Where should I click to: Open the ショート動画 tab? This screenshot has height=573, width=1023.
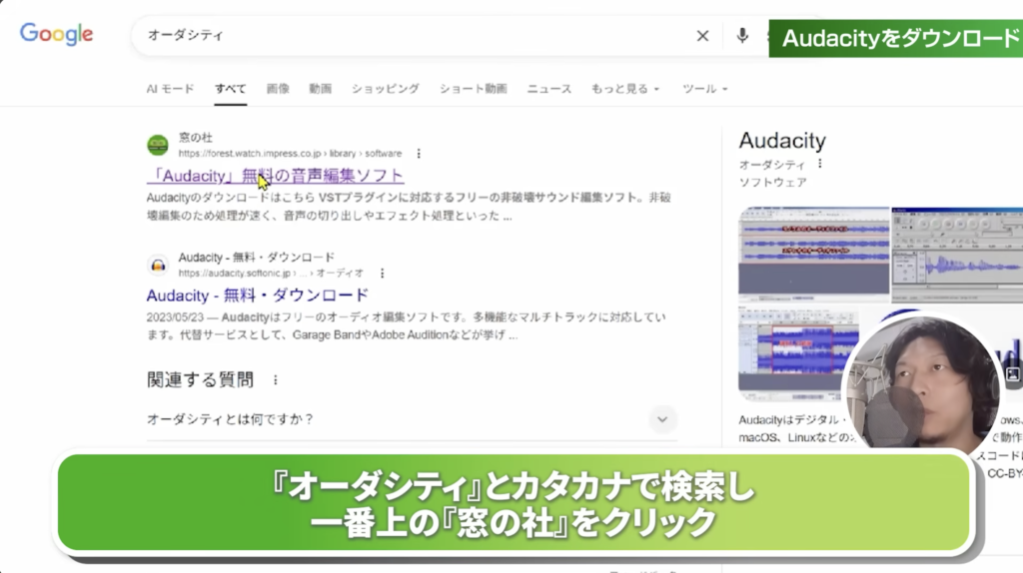(473, 89)
